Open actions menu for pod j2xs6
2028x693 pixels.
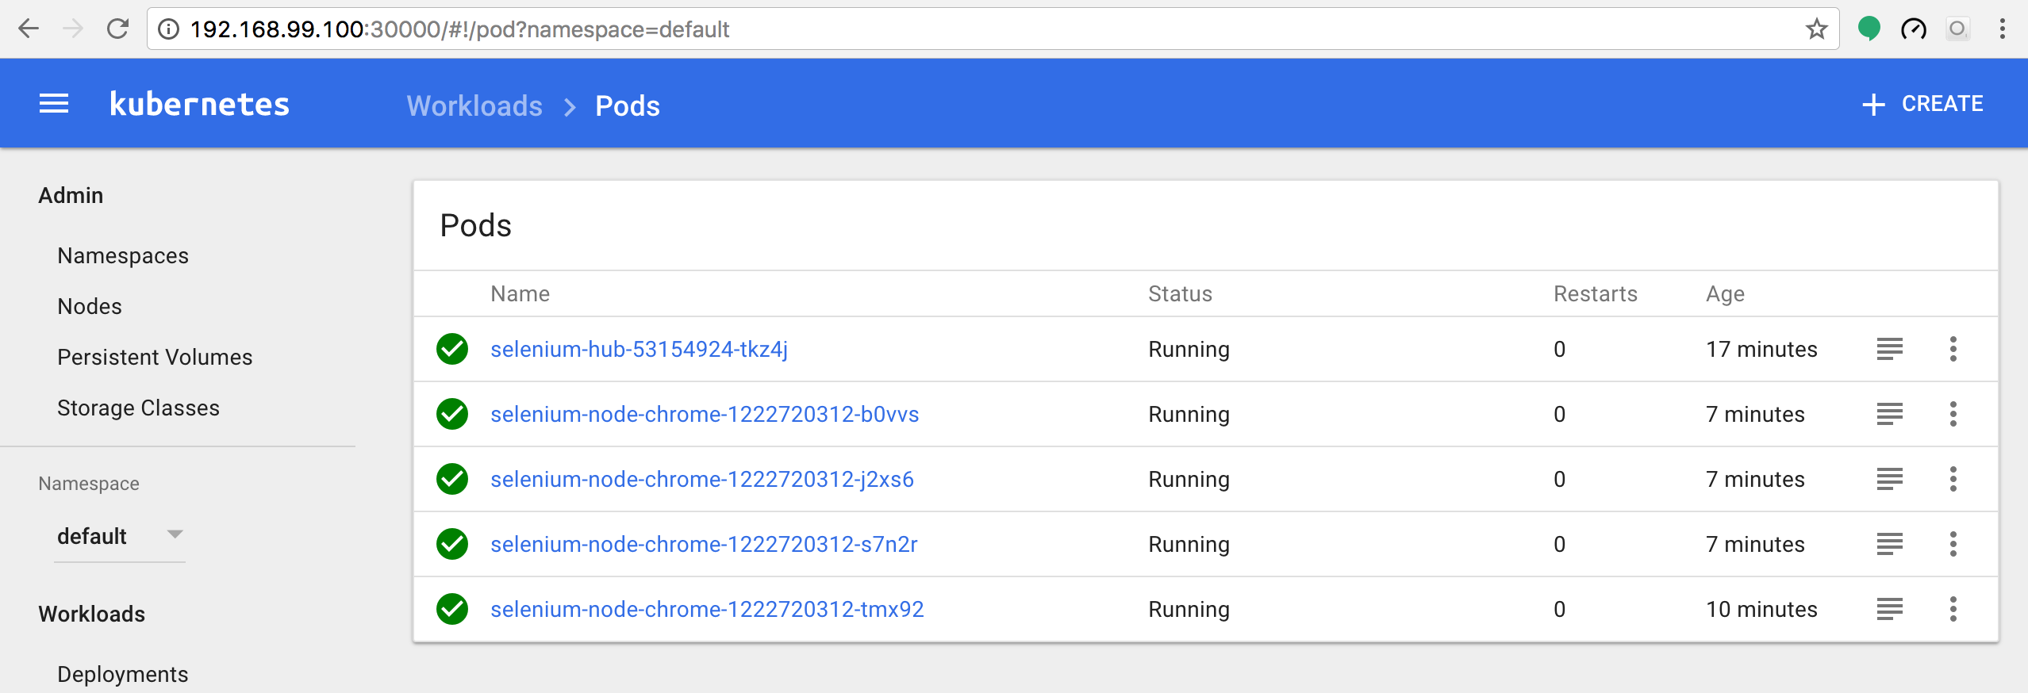coord(1953,479)
